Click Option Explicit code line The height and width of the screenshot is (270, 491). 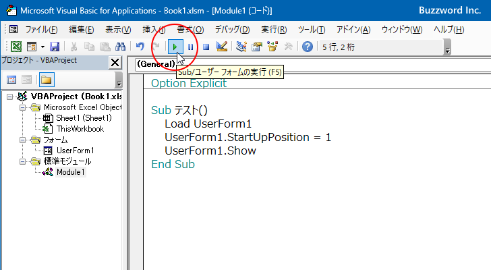click(189, 83)
